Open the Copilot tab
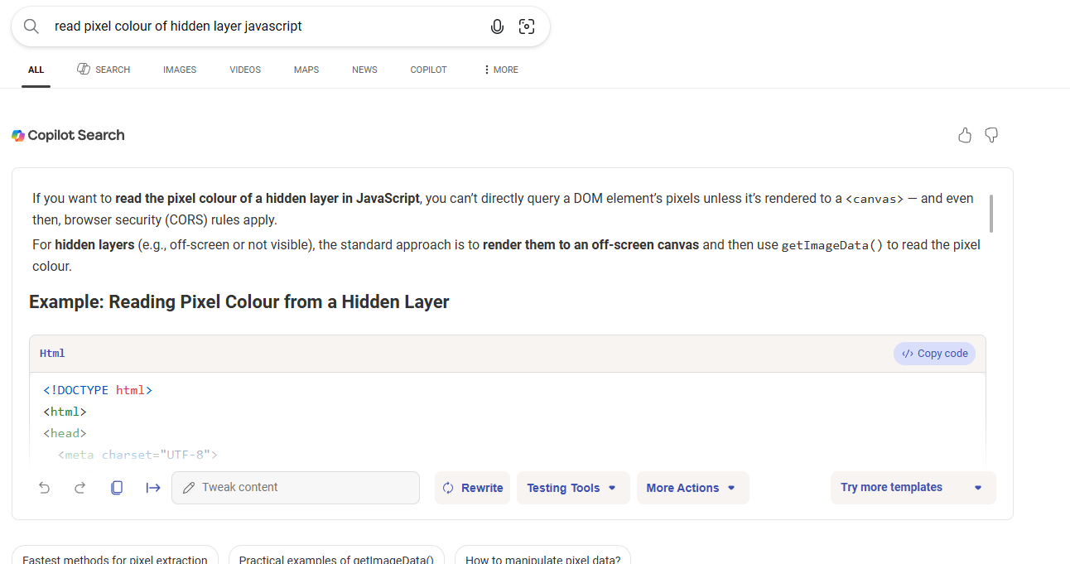Screen dimensions: 1070x564 point(428,70)
